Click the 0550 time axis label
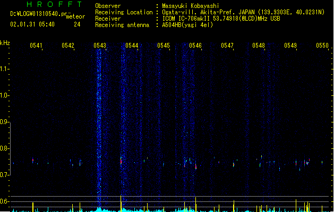This screenshot has height=212, width=334. (322, 46)
